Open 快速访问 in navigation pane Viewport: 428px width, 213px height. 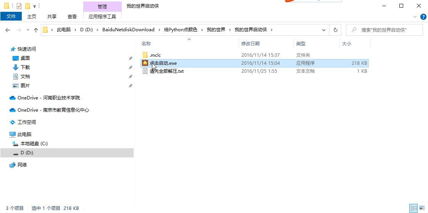coord(26,49)
